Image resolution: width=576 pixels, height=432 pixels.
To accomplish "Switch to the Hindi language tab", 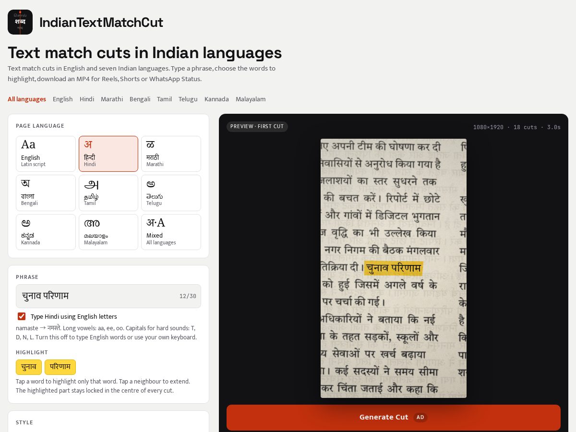I will (87, 99).
